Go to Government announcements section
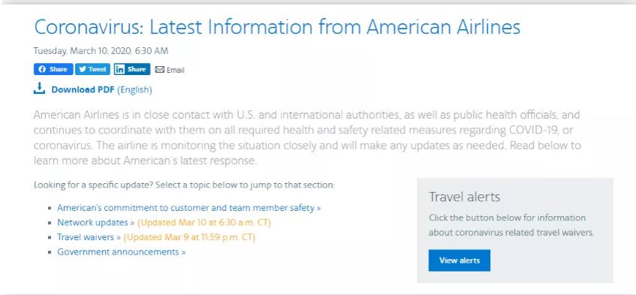The width and height of the screenshot is (636, 295). coord(122,252)
